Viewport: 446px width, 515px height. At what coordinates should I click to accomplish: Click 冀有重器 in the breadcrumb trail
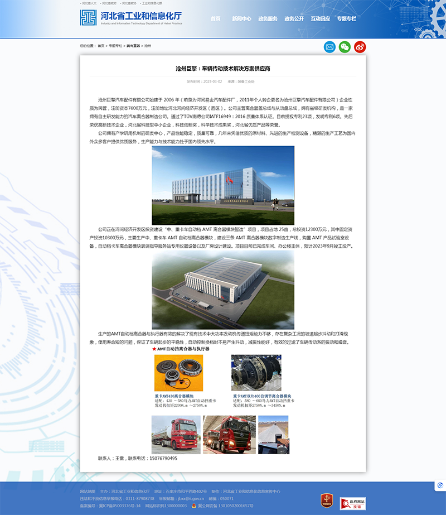[x=133, y=46]
